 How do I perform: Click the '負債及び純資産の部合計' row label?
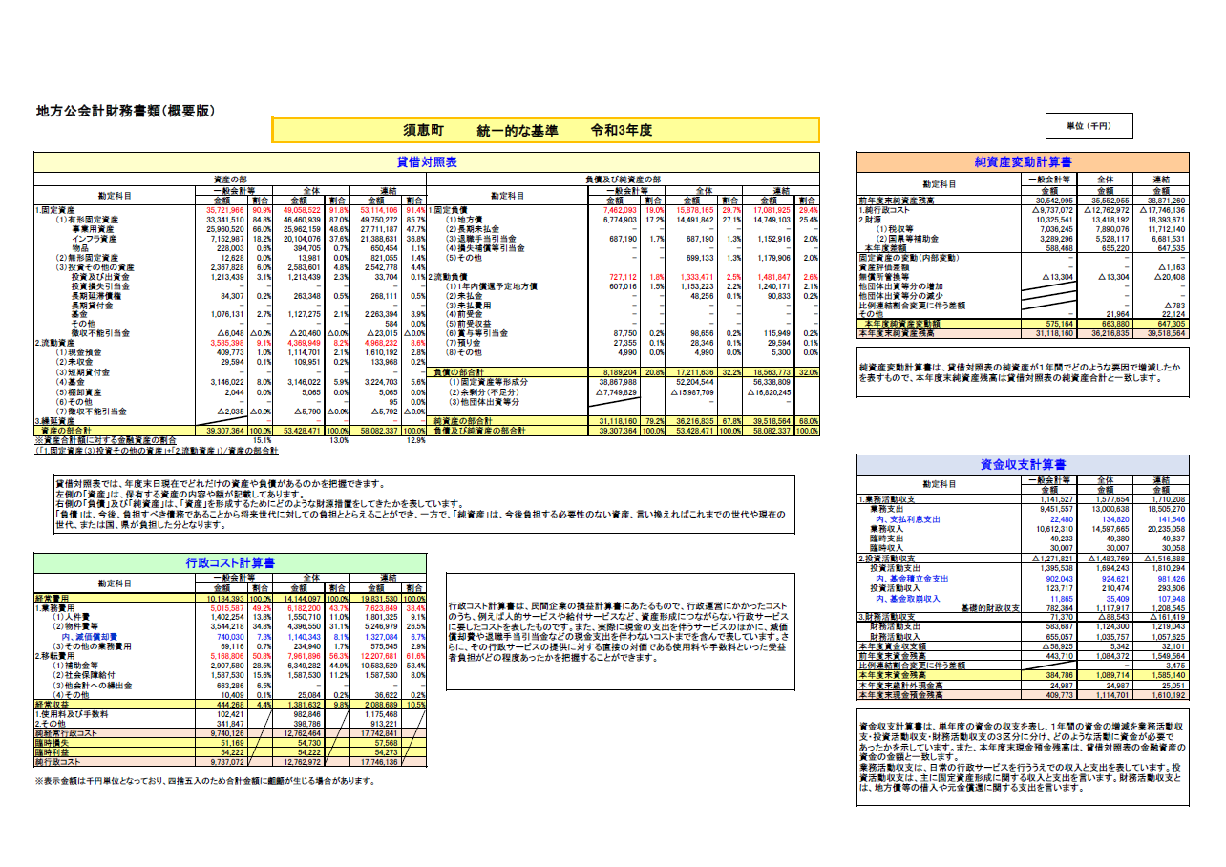click(x=479, y=432)
